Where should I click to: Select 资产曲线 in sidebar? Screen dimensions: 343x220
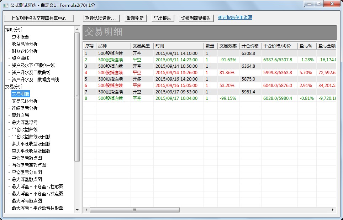tap(20, 58)
